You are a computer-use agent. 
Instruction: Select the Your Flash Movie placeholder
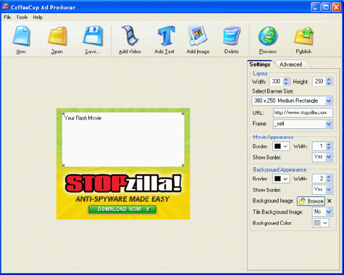coord(123,139)
